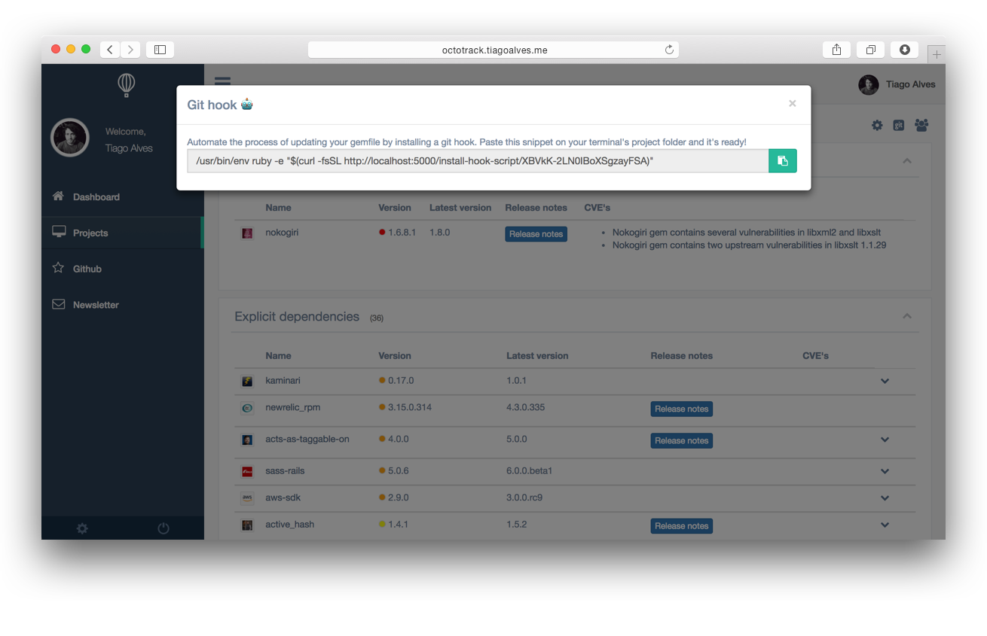Open the team members icon

coord(921,126)
